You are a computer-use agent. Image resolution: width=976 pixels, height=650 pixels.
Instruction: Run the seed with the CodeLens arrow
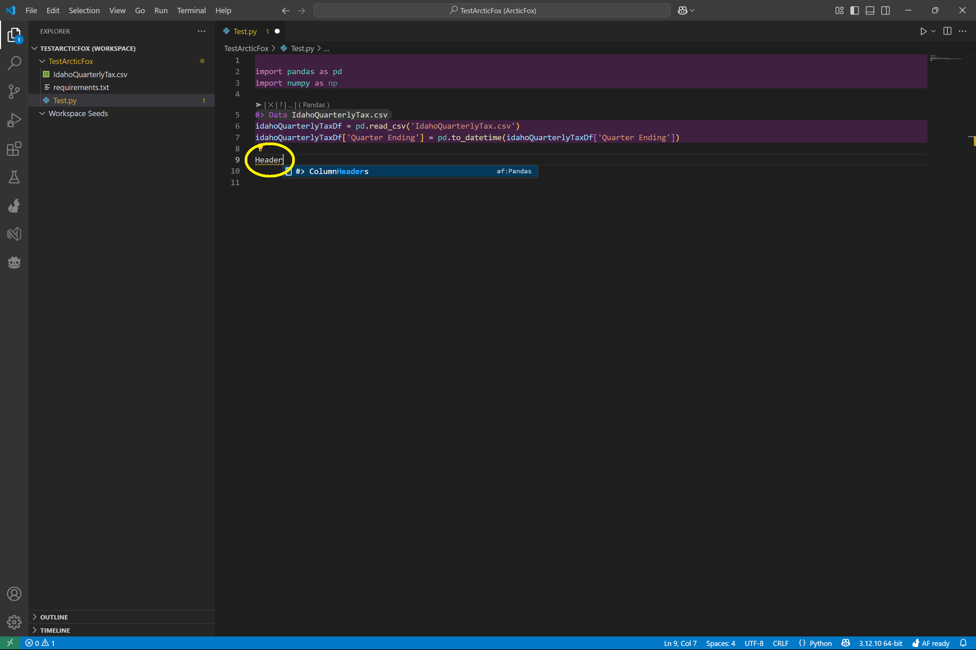click(x=259, y=105)
